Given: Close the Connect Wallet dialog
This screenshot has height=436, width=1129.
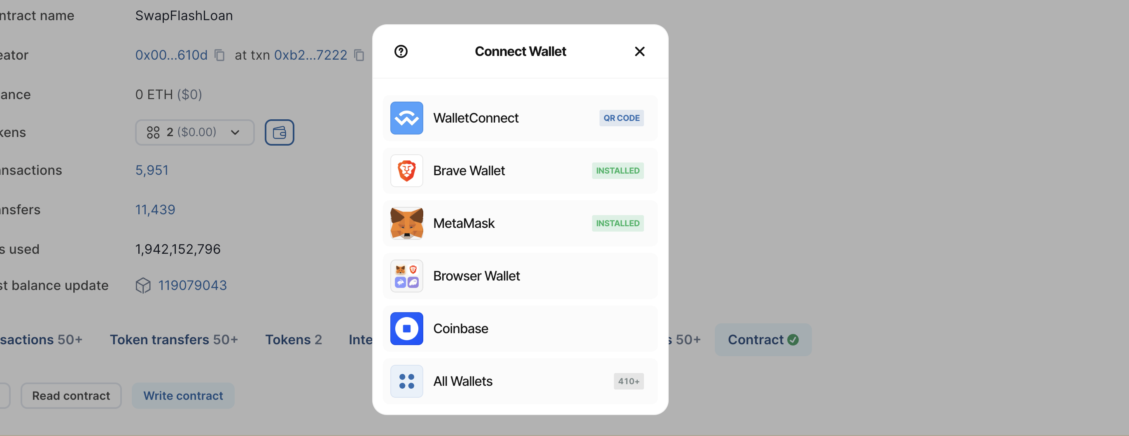Looking at the screenshot, I should [x=639, y=52].
